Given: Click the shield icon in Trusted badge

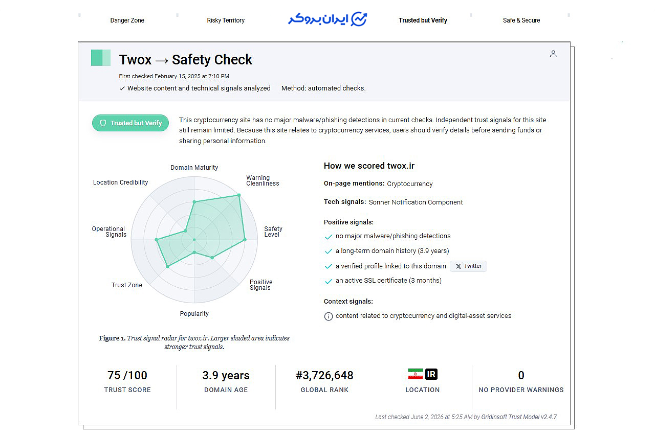Looking at the screenshot, I should tap(103, 123).
